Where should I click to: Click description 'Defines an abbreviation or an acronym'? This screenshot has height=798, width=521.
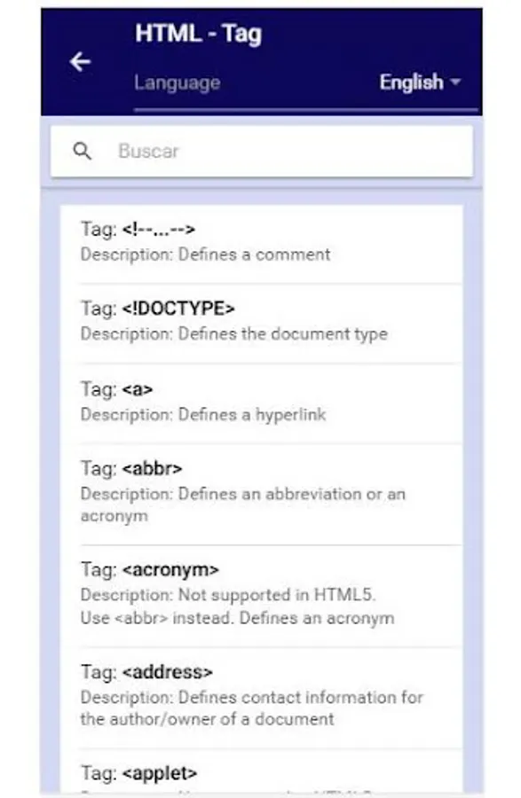pos(243,505)
